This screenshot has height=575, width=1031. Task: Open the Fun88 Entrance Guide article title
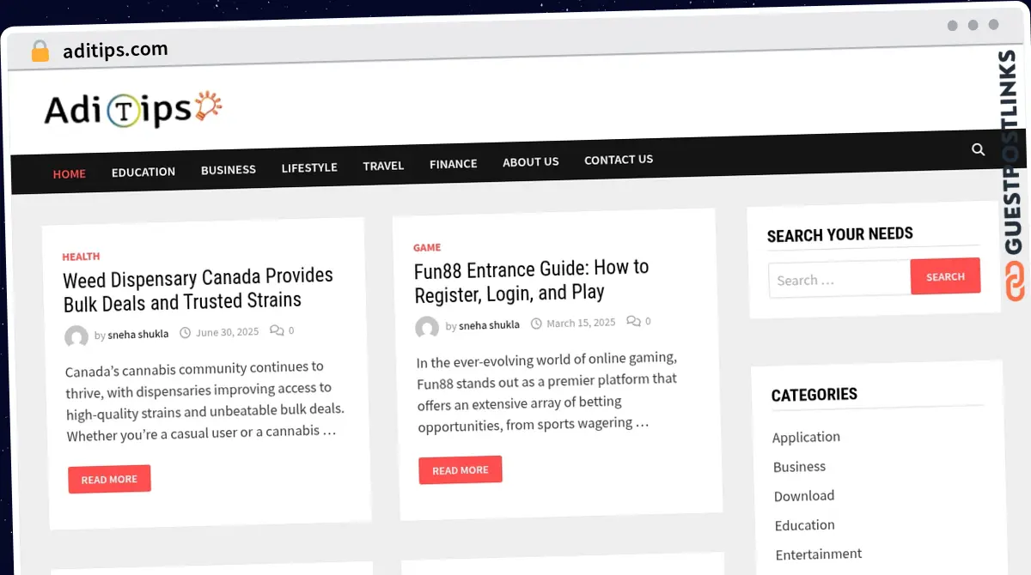pyautogui.click(x=531, y=280)
